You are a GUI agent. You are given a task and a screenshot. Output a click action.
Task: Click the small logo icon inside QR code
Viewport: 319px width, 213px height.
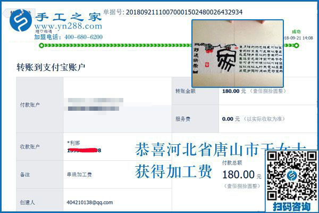pyautogui.click(x=292, y=175)
